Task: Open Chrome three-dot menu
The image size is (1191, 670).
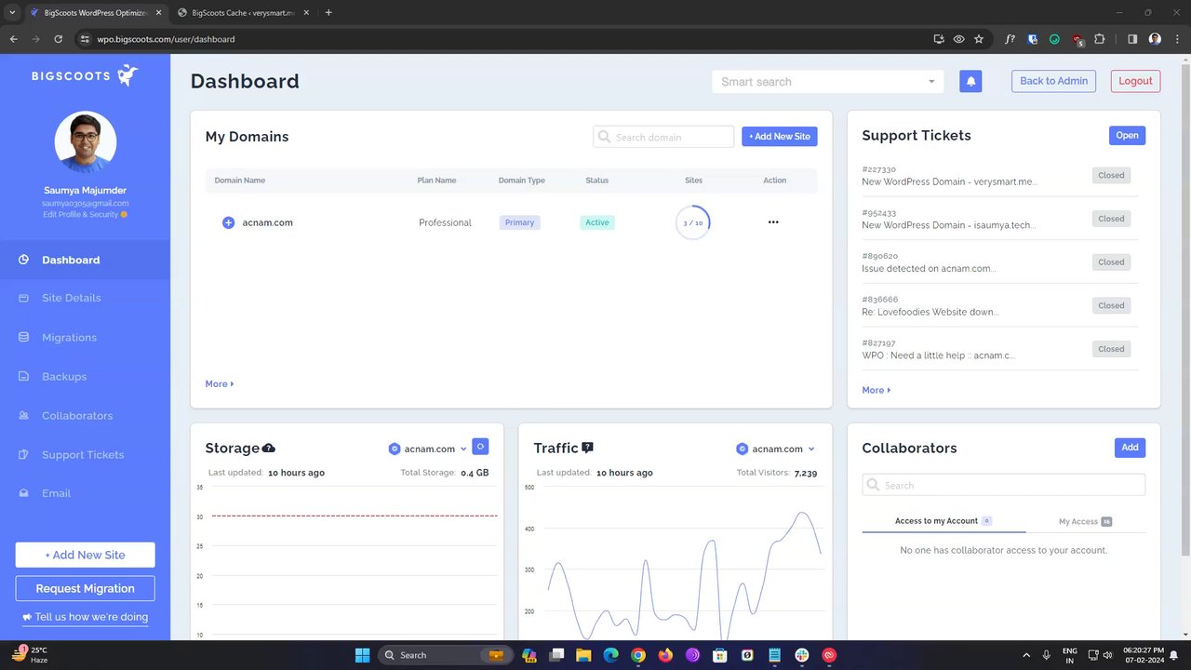Action: (1177, 39)
